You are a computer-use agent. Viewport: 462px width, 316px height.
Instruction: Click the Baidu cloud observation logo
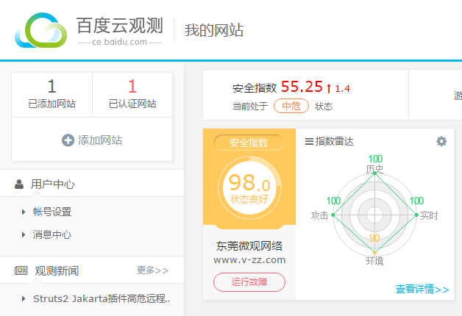pos(40,30)
